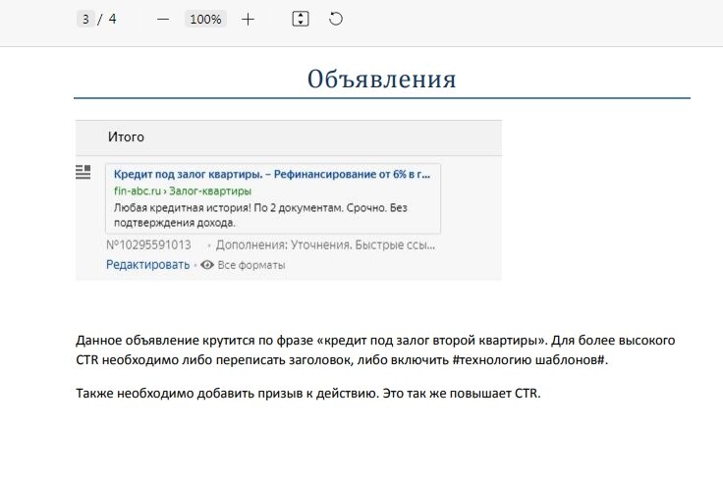Click the ad number №10295591013
Screen dimensions: 723x483
click(148, 244)
